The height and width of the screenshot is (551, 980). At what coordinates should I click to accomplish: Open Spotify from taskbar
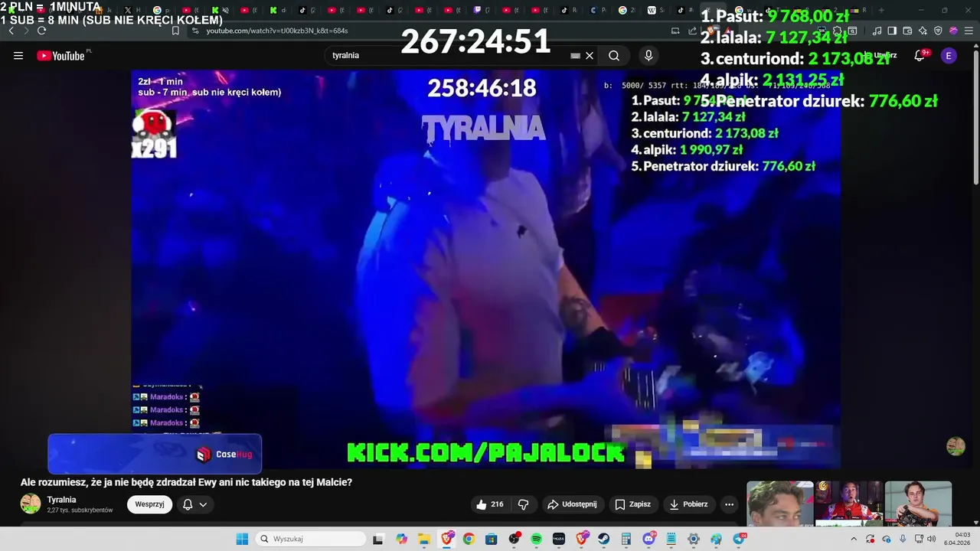pos(536,539)
